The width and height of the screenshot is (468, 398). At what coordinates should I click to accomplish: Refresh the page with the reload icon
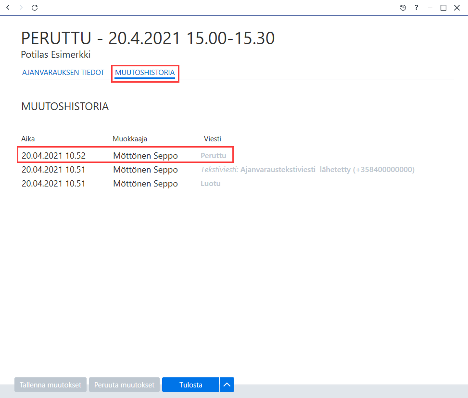point(35,8)
